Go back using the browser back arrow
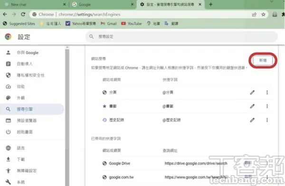This screenshot has width=285, height=186. click(x=5, y=14)
